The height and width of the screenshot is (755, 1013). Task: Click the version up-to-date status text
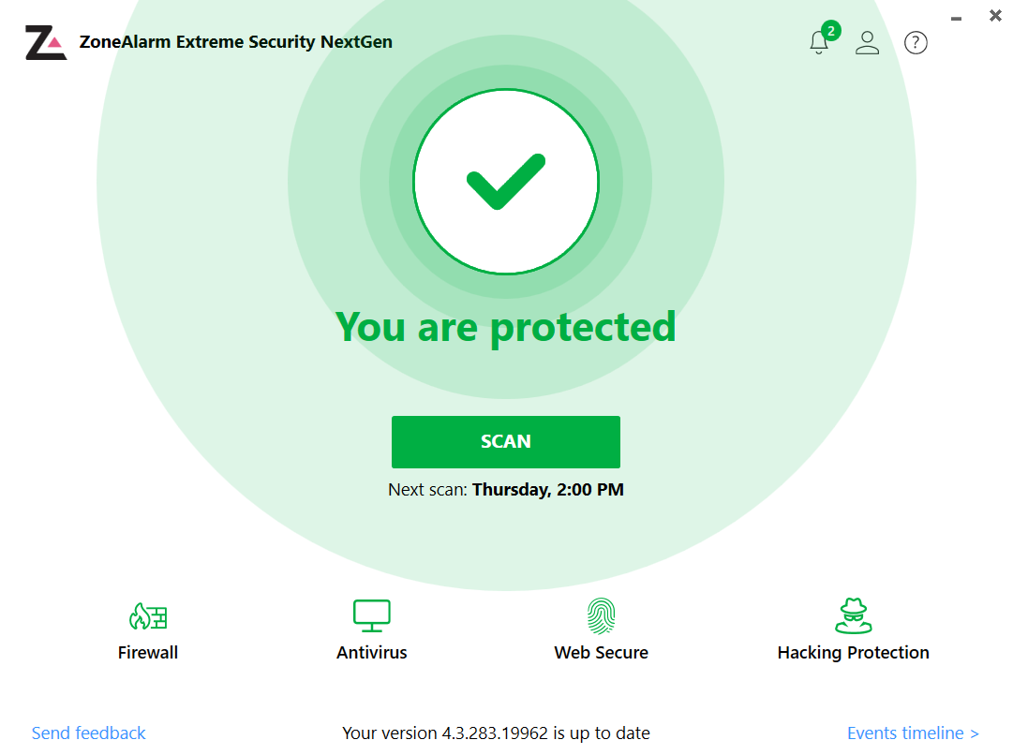496,733
